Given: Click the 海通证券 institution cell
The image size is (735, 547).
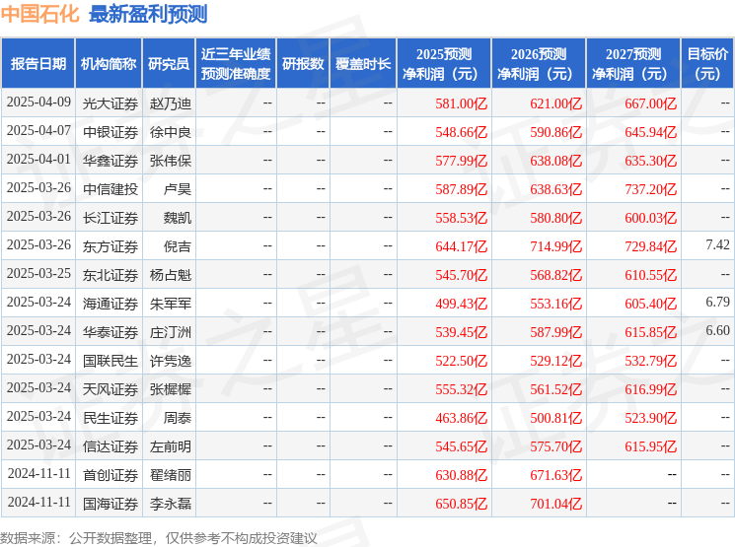Looking at the screenshot, I should pyautogui.click(x=110, y=304).
